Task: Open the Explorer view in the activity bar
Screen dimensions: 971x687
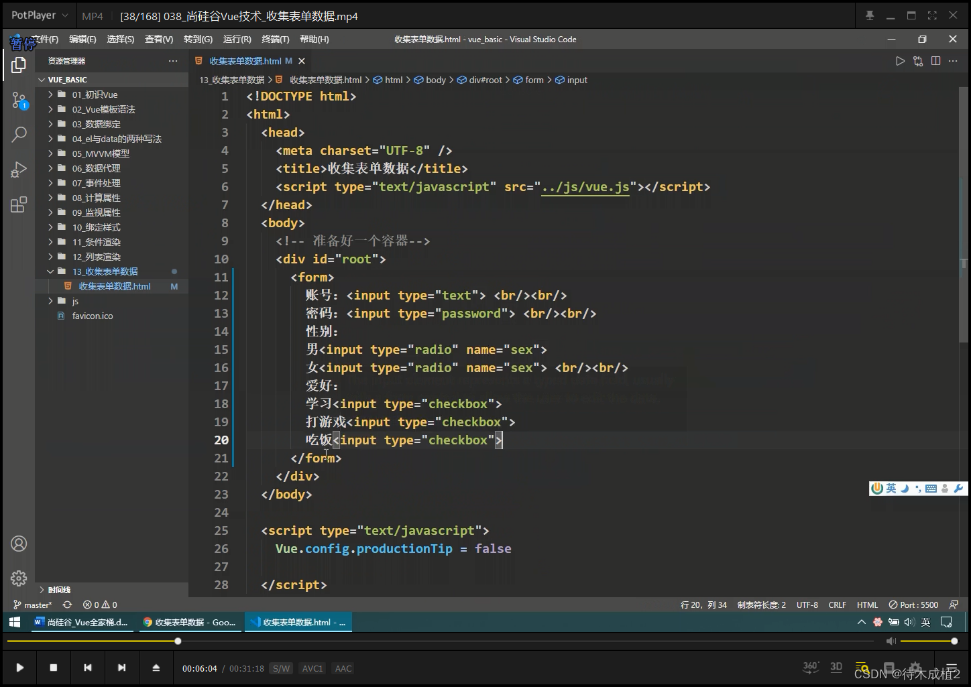Action: pos(19,65)
